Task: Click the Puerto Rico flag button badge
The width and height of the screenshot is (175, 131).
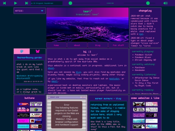Action: (23, 104)
